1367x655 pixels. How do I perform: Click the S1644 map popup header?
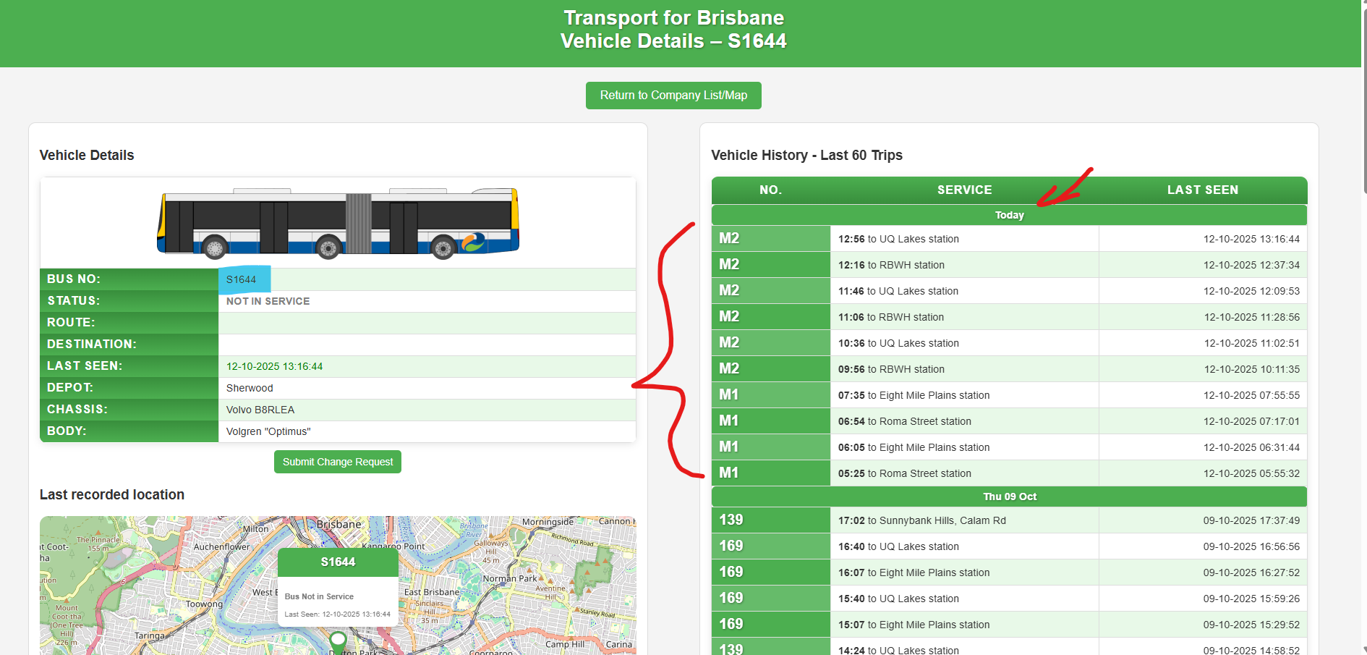(338, 562)
